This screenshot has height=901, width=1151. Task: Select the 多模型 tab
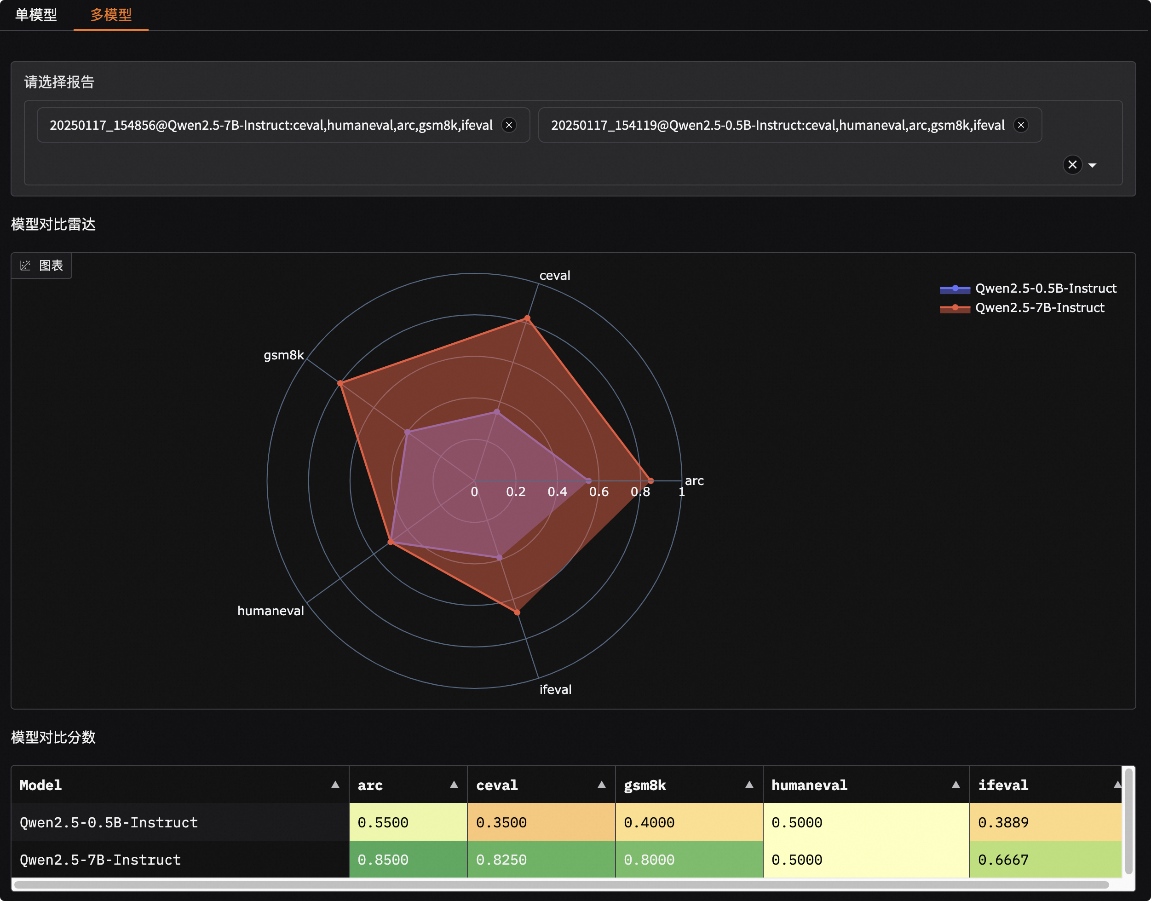(111, 15)
